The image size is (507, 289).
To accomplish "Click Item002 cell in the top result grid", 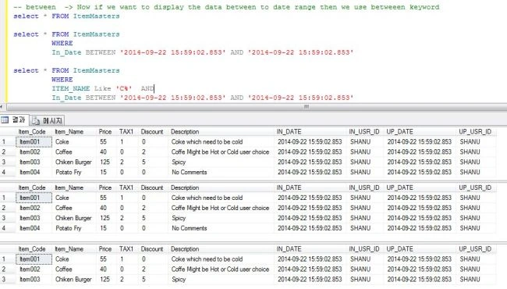I will [34, 152].
